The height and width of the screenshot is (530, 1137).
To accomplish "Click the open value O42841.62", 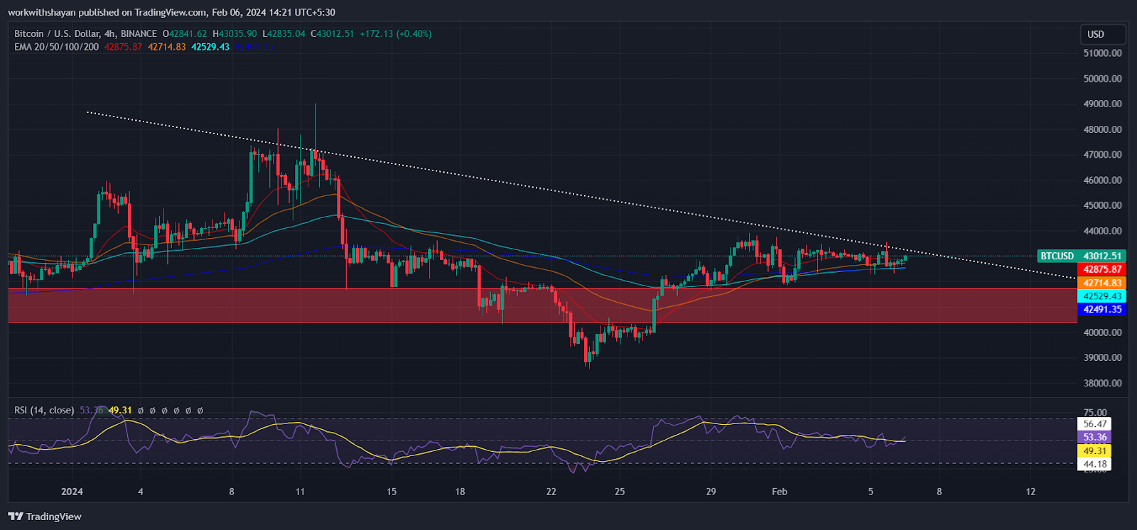I will coord(185,33).
